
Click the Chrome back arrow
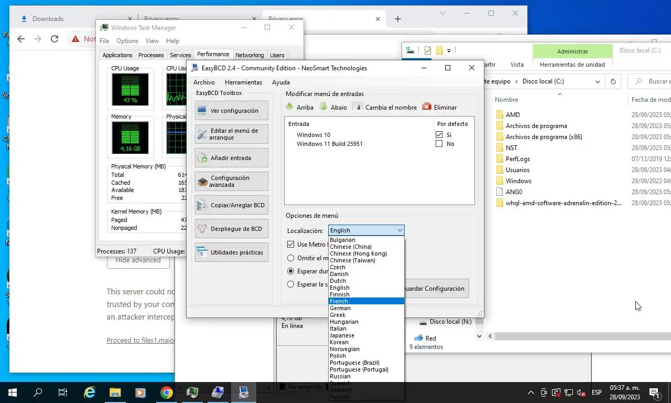21,39
